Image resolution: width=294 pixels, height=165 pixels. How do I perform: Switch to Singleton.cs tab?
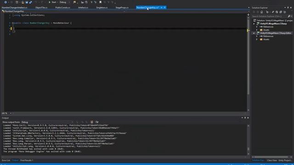coord(102,7)
